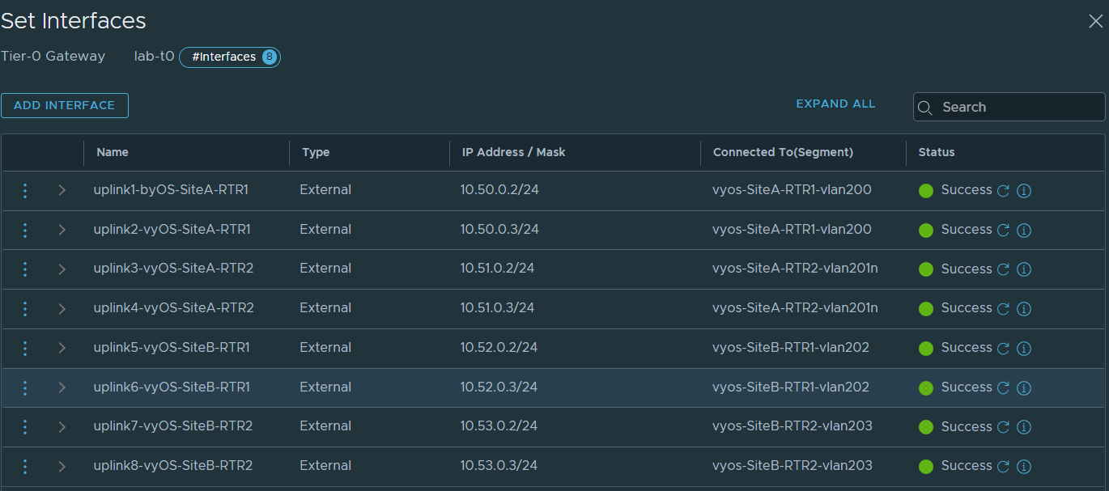Expand the uplink6-vyOS-SiteB-RTR1 row
The width and height of the screenshot is (1109, 491).
coord(62,387)
